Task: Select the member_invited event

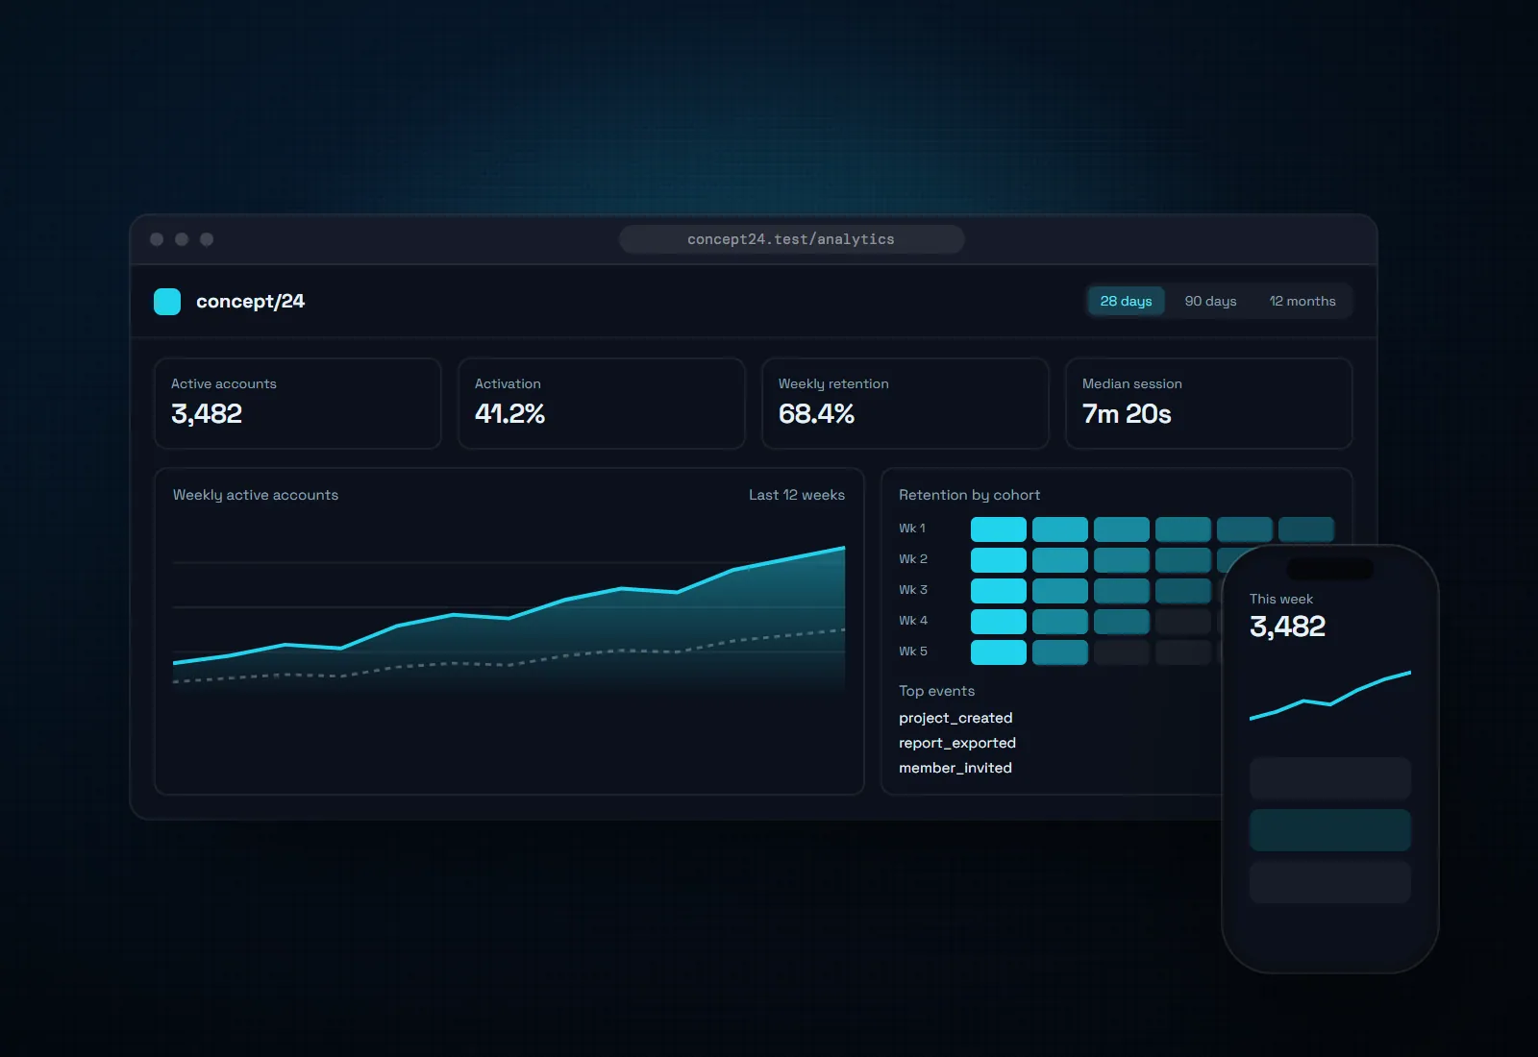Action: click(955, 768)
